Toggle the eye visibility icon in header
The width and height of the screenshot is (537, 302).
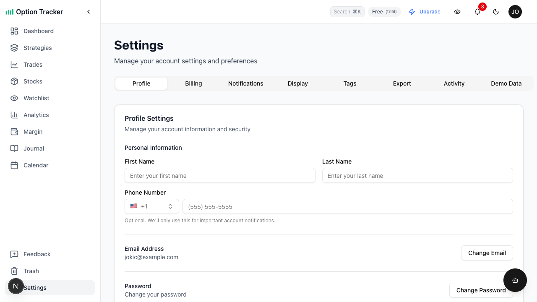(457, 12)
